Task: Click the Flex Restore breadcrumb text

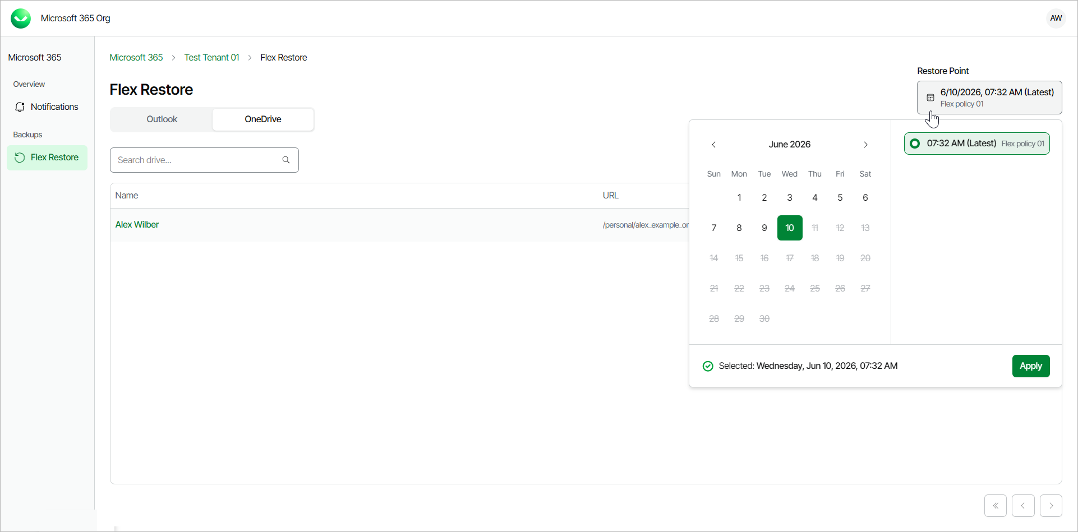Action: (284, 58)
